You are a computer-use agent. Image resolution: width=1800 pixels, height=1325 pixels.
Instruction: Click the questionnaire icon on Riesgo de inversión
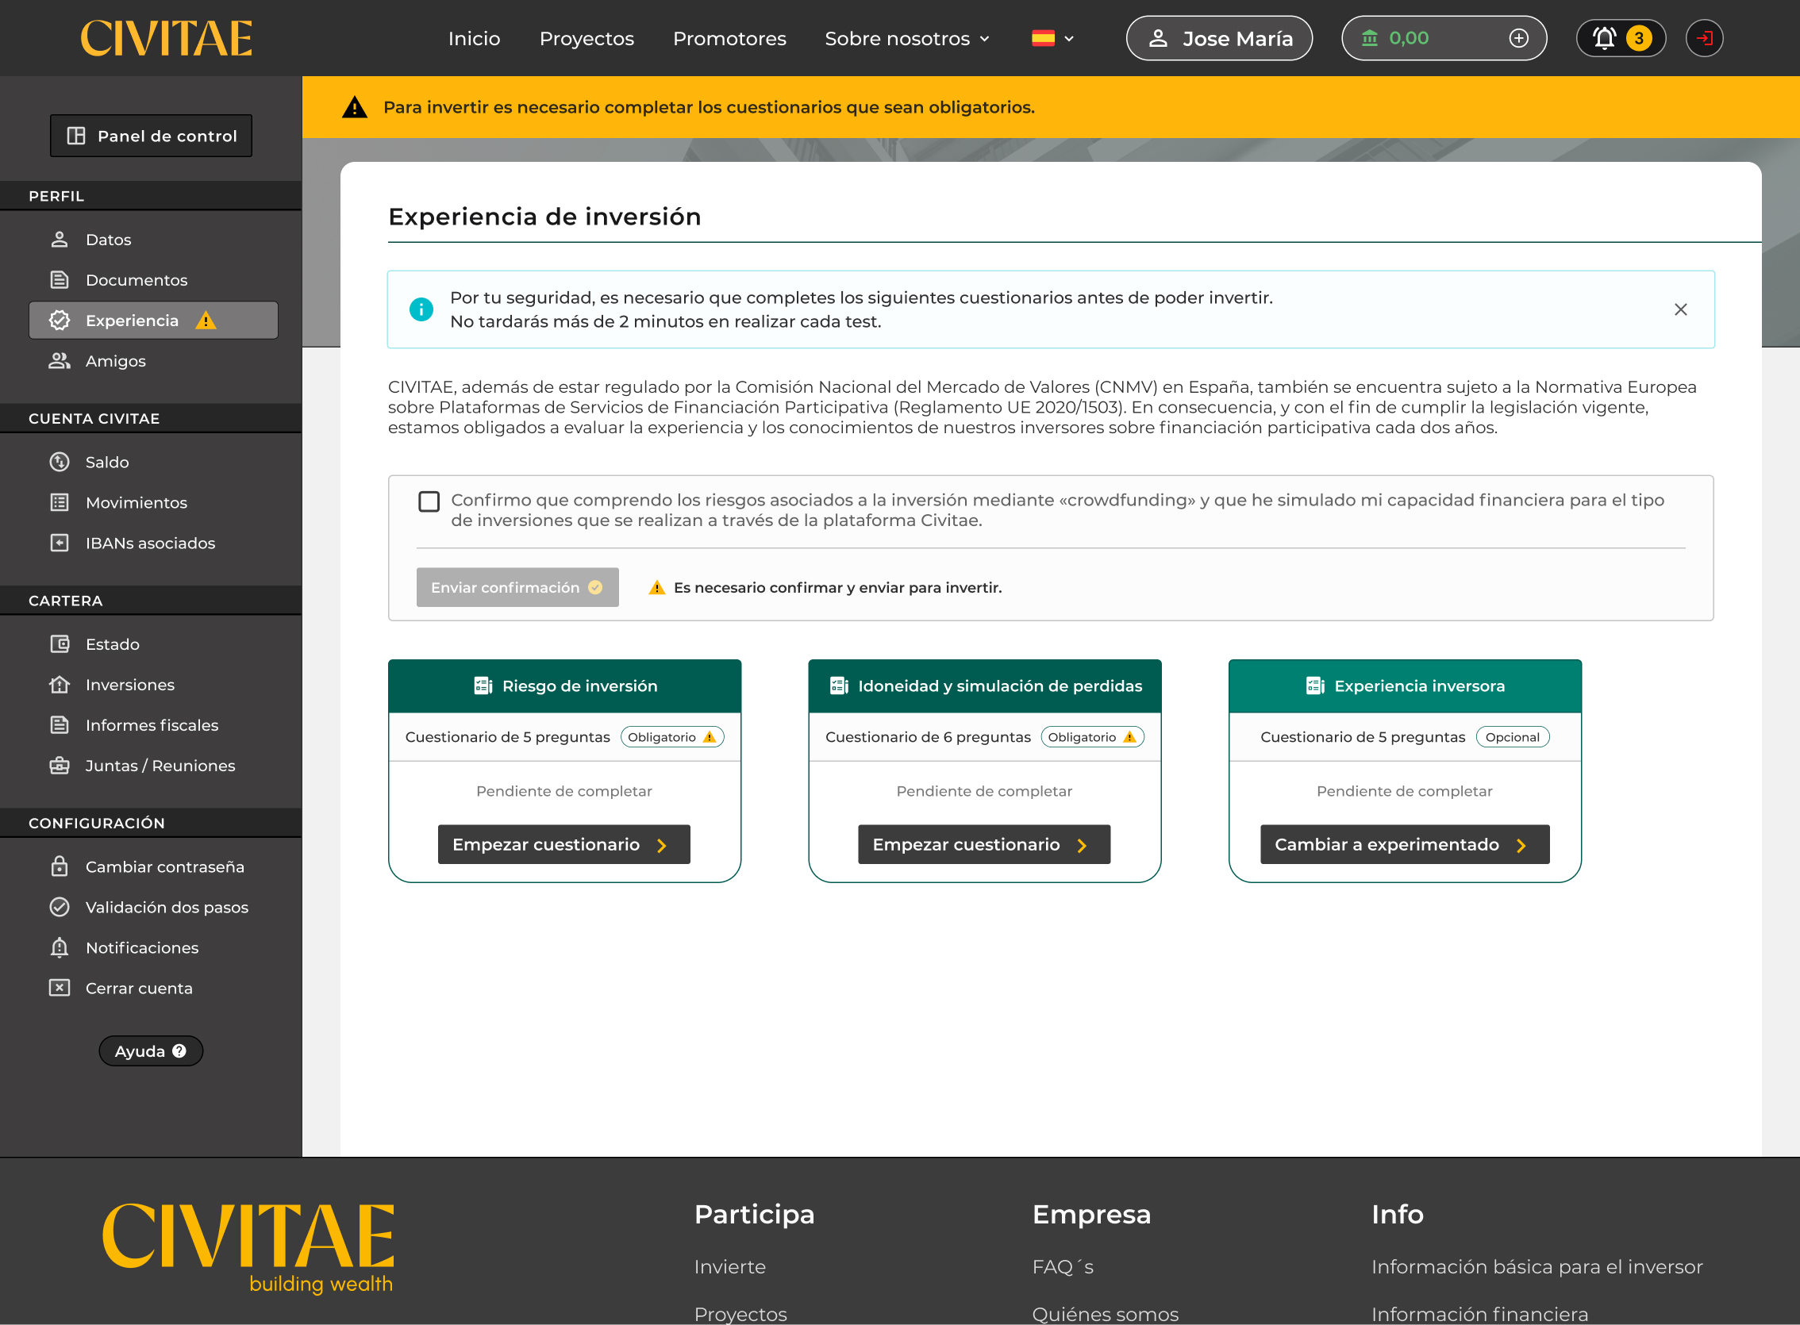[x=483, y=685]
